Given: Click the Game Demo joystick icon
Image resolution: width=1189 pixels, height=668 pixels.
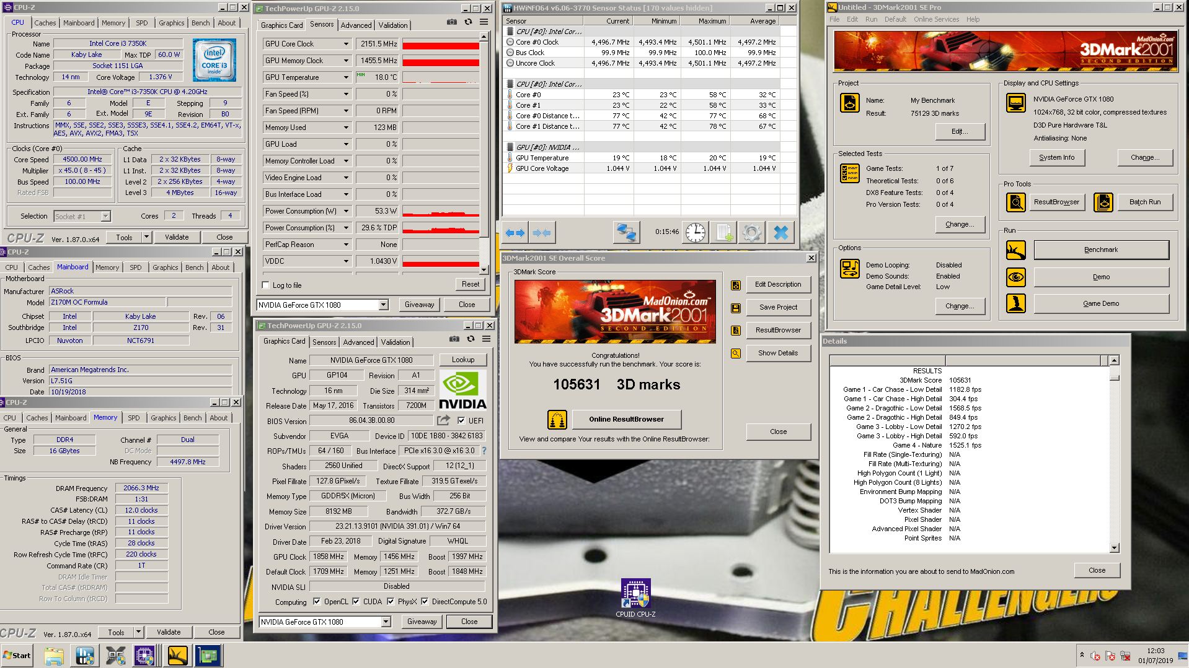Looking at the screenshot, I should (1015, 303).
